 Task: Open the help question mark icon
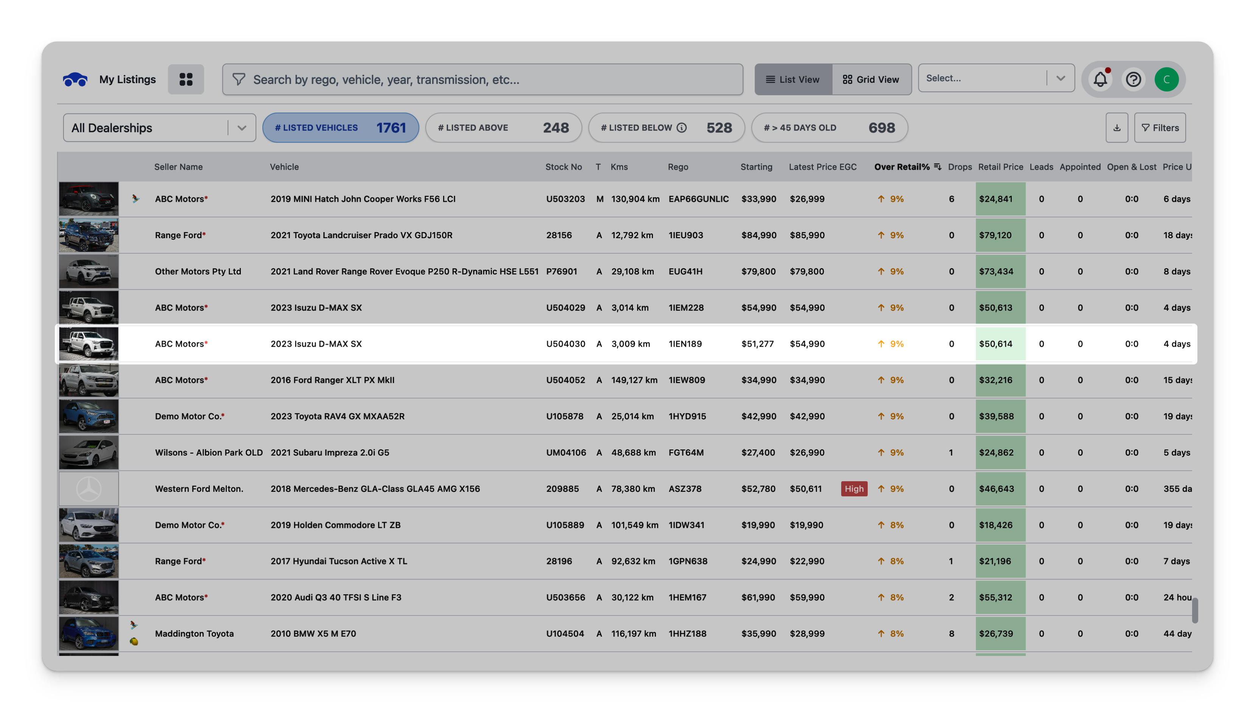point(1133,79)
